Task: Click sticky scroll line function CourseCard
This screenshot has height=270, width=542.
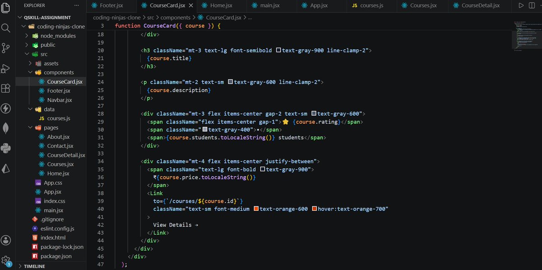Action: [x=167, y=26]
